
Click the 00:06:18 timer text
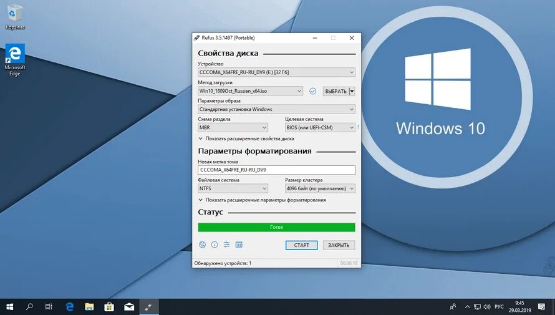click(x=349, y=263)
